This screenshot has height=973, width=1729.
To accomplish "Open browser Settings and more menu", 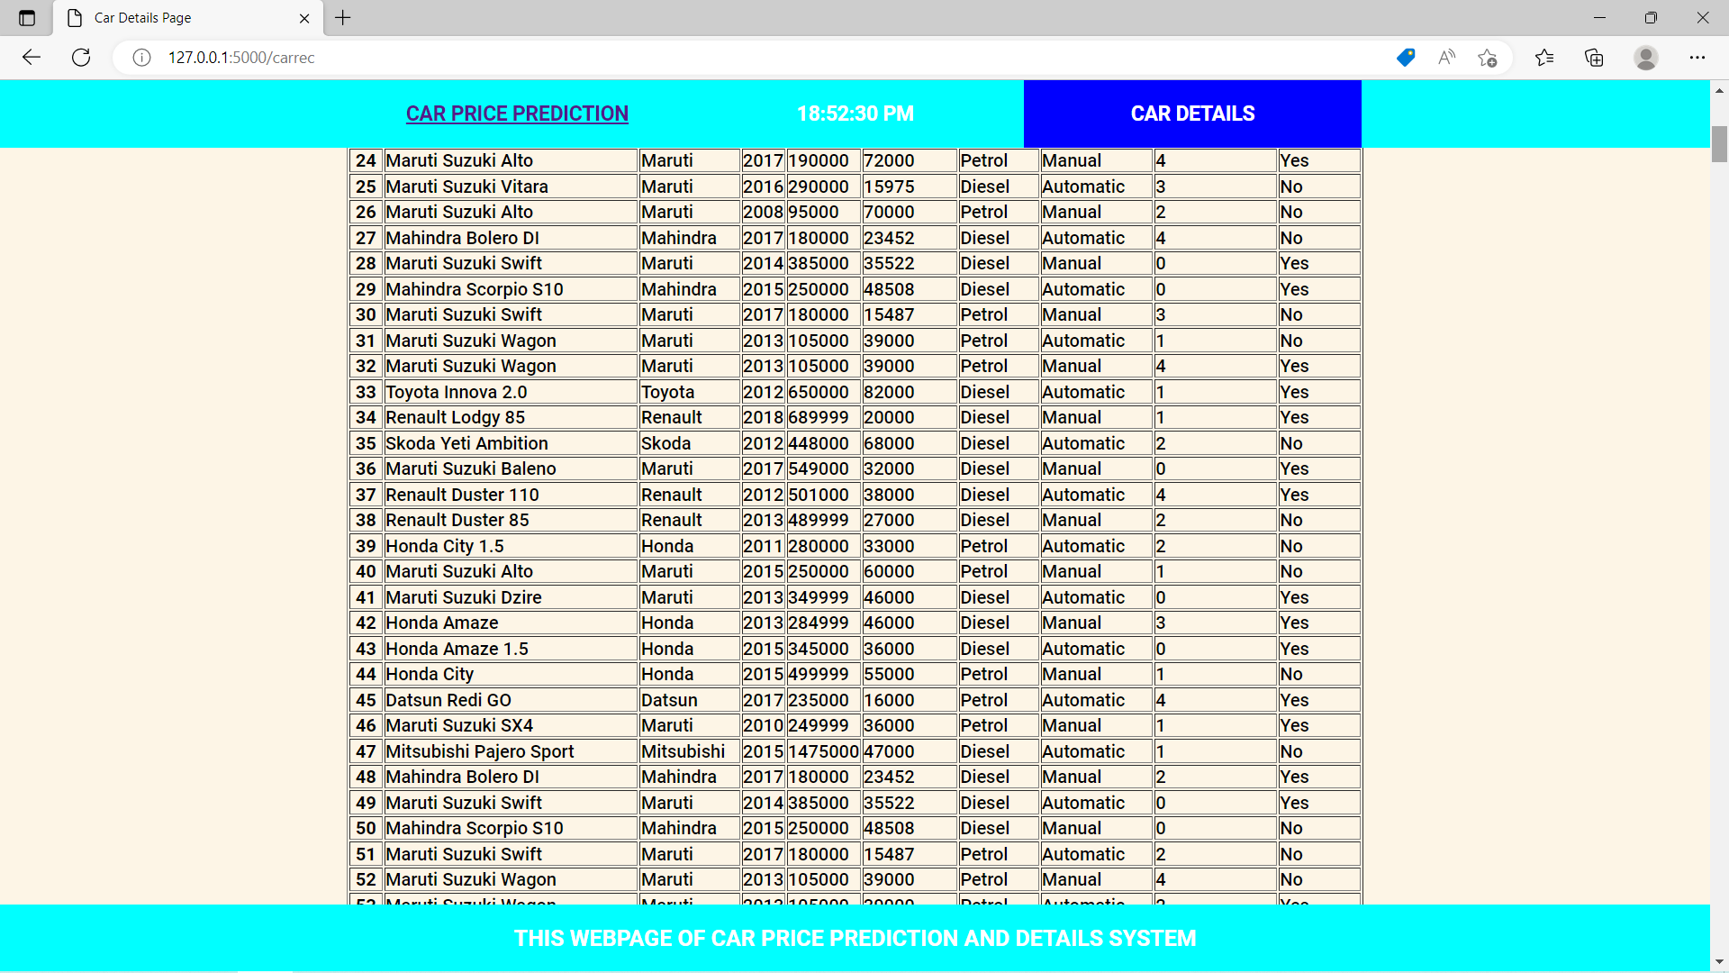I will (1697, 58).
